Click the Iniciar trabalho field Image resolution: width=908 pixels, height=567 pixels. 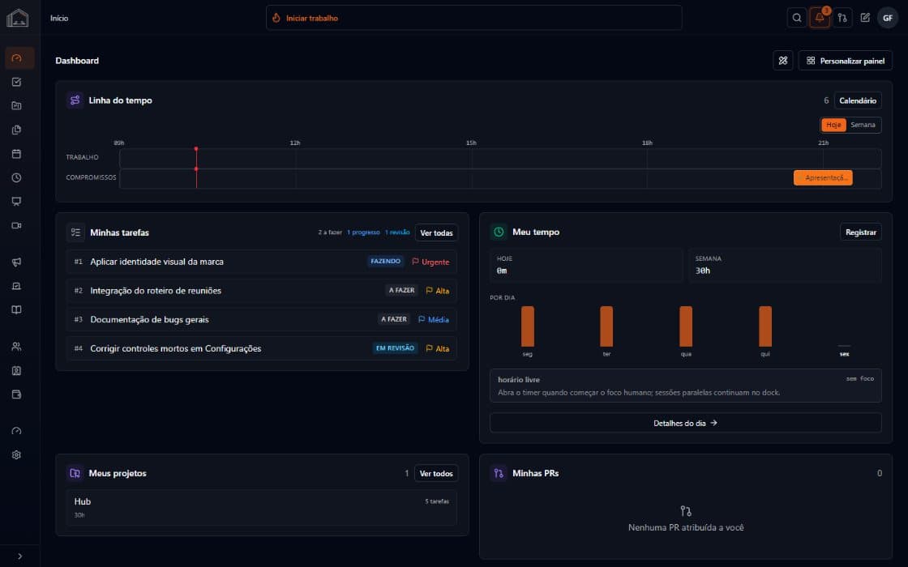click(473, 18)
